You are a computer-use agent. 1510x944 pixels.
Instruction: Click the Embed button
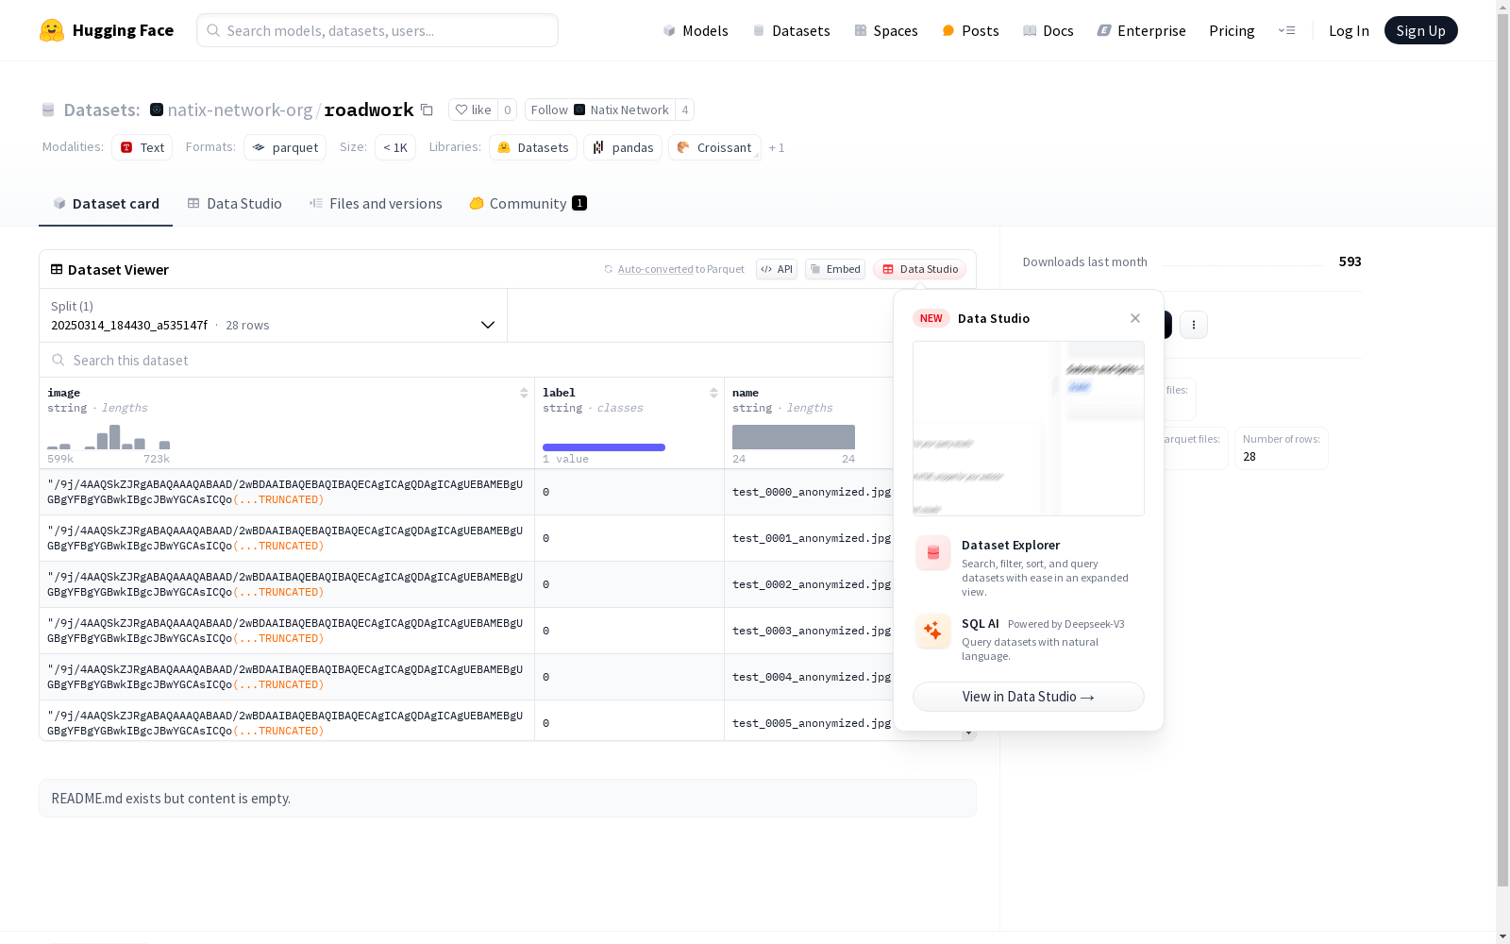pos(835,269)
